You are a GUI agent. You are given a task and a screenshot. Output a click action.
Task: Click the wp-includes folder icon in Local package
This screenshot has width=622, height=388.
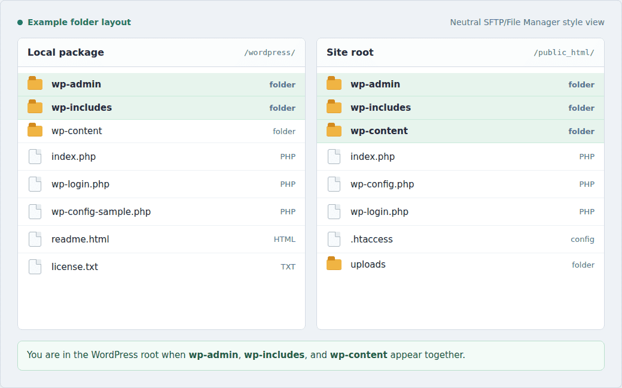coord(35,107)
